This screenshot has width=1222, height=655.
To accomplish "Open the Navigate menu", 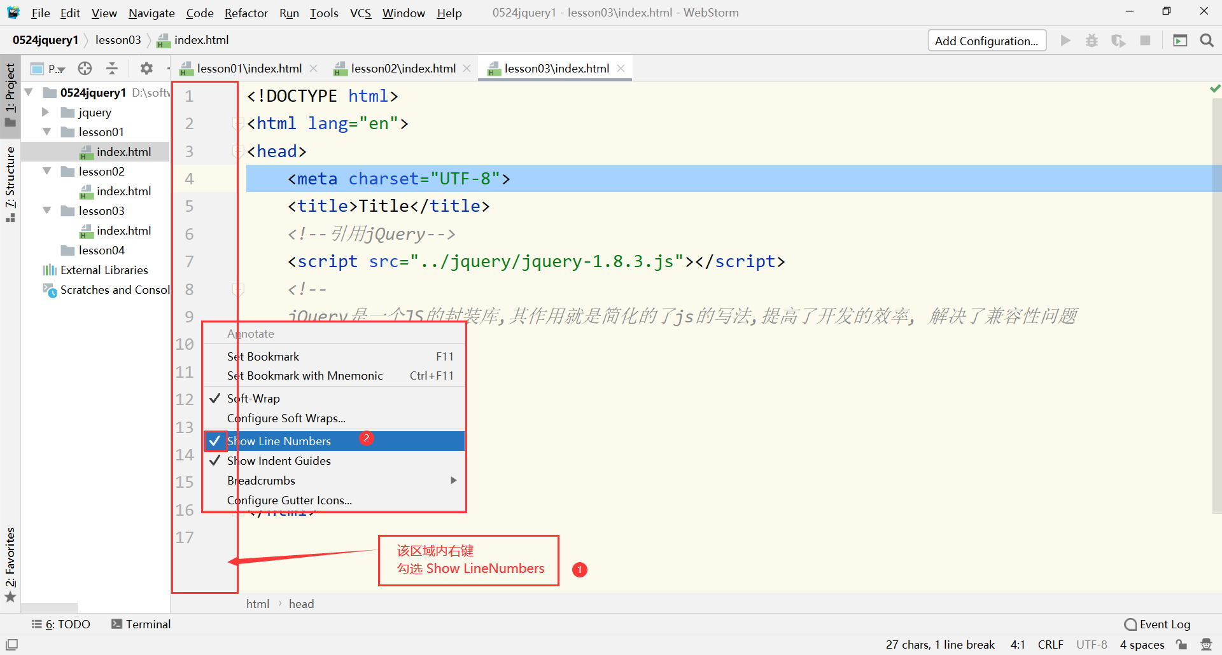I will tap(151, 13).
